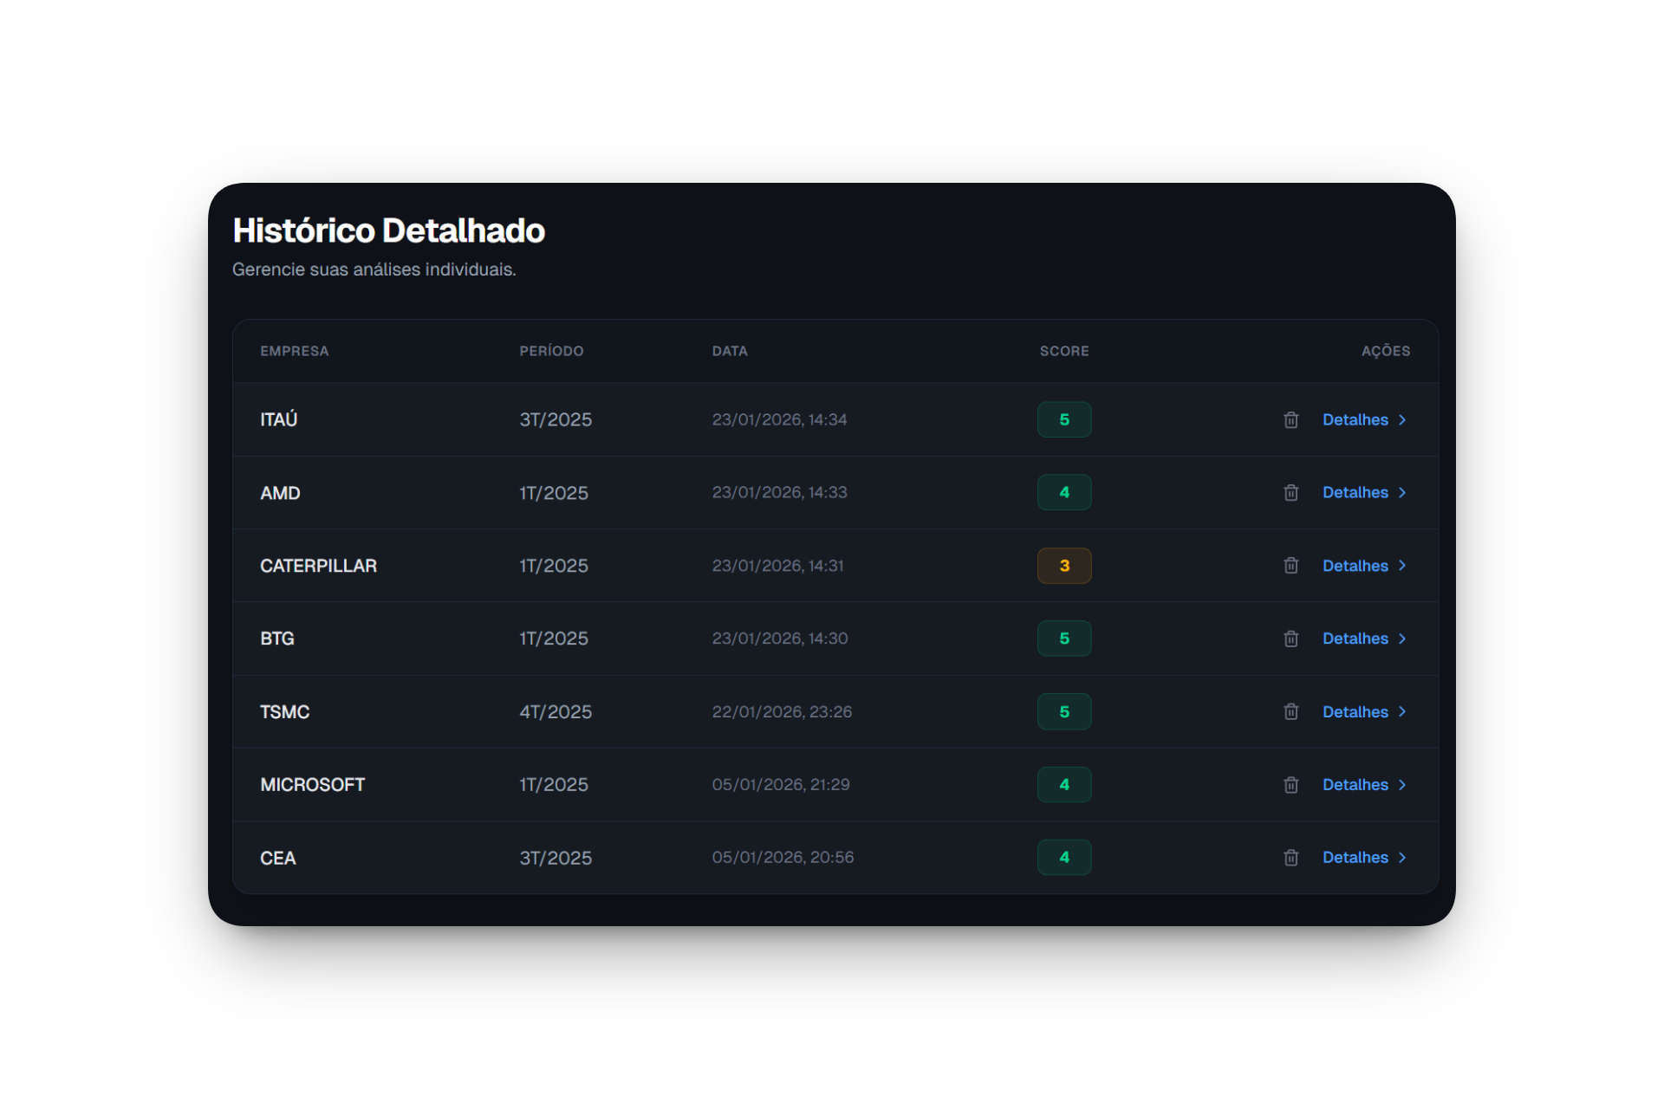This screenshot has width=1664, height=1109.
Task: Open Detalhes for ITAÚ
Action: point(1355,420)
